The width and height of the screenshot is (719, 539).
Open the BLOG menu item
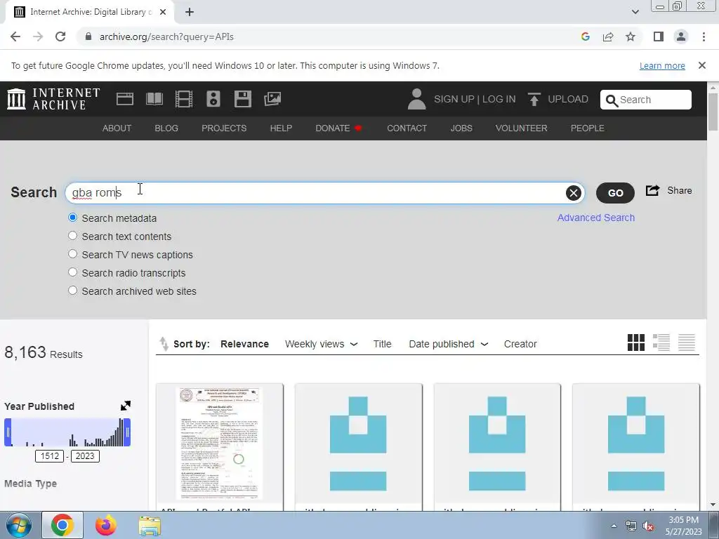tap(166, 128)
